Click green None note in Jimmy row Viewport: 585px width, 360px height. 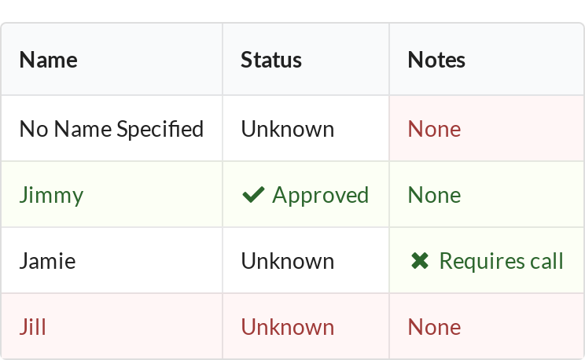[434, 195]
